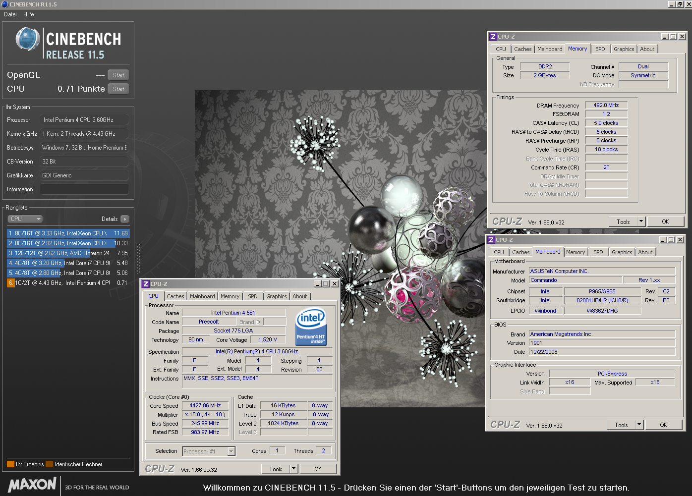Click the Intel Pentium 4 HT logo
Screen dimensions: 692x496
311,327
